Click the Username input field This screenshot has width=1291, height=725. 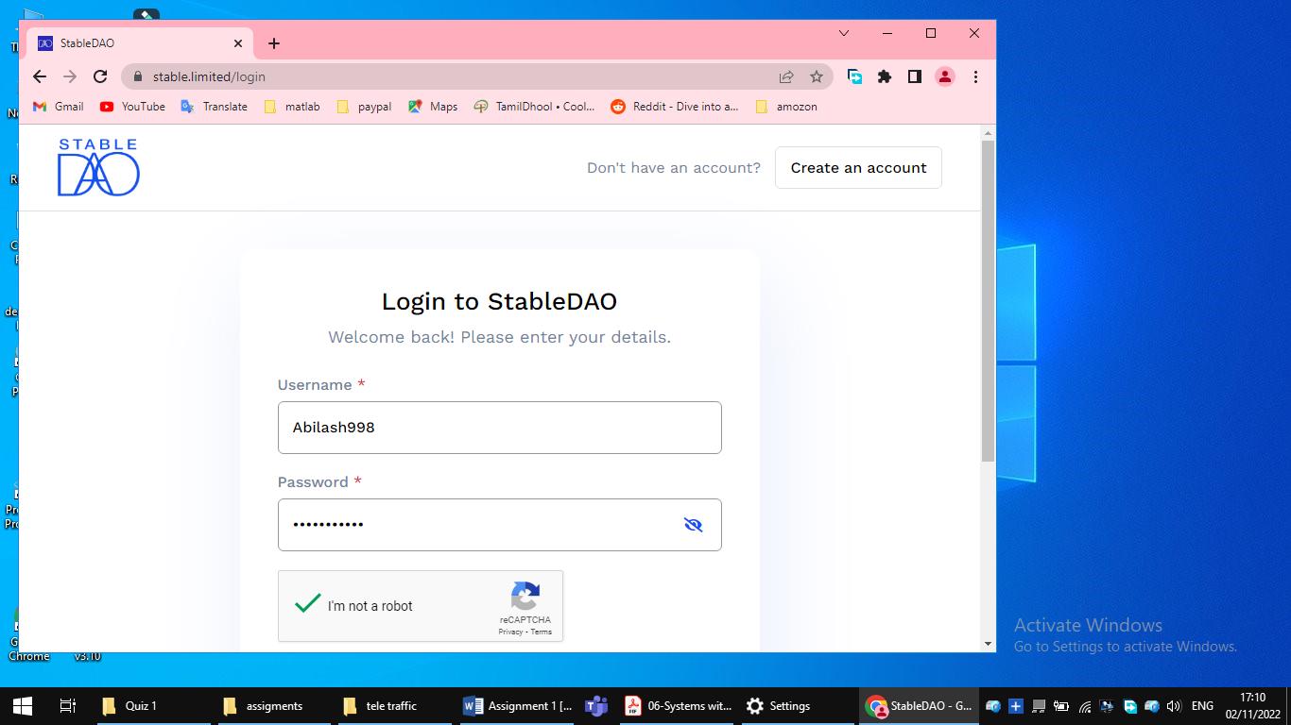[499, 428]
